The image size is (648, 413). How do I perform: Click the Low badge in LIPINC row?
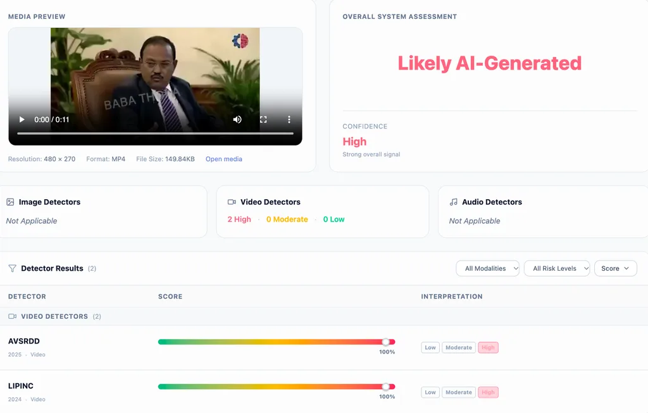click(430, 392)
